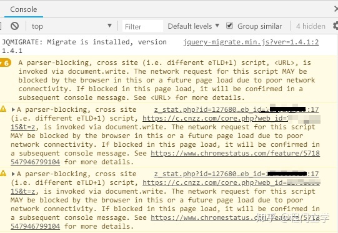Screen dimensions: 338x233
Task: Focus the Filter input field
Action: (142, 26)
